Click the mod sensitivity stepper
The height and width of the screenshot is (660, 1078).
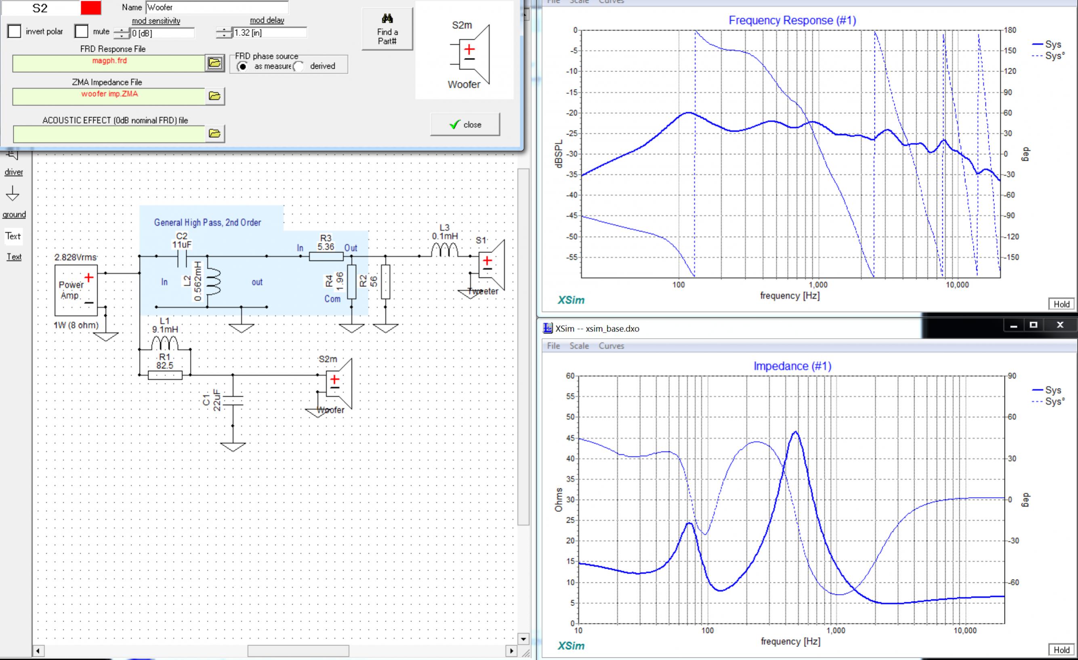coord(121,33)
